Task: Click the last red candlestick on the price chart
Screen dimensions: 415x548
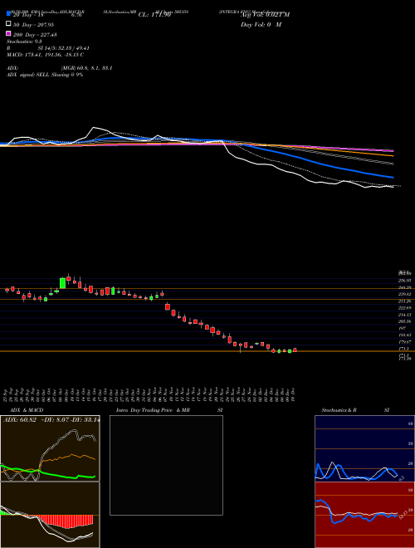Action: pyautogui.click(x=295, y=350)
